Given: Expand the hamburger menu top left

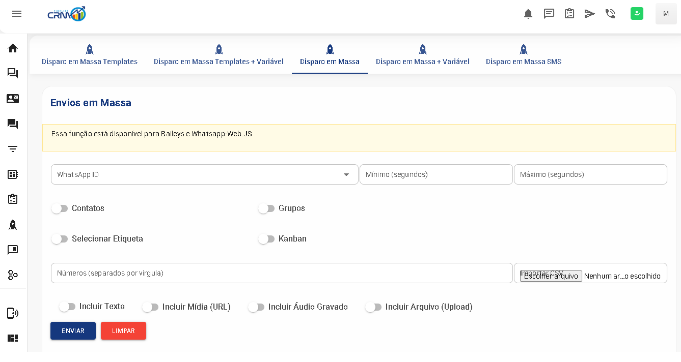Looking at the screenshot, I should click(x=17, y=14).
